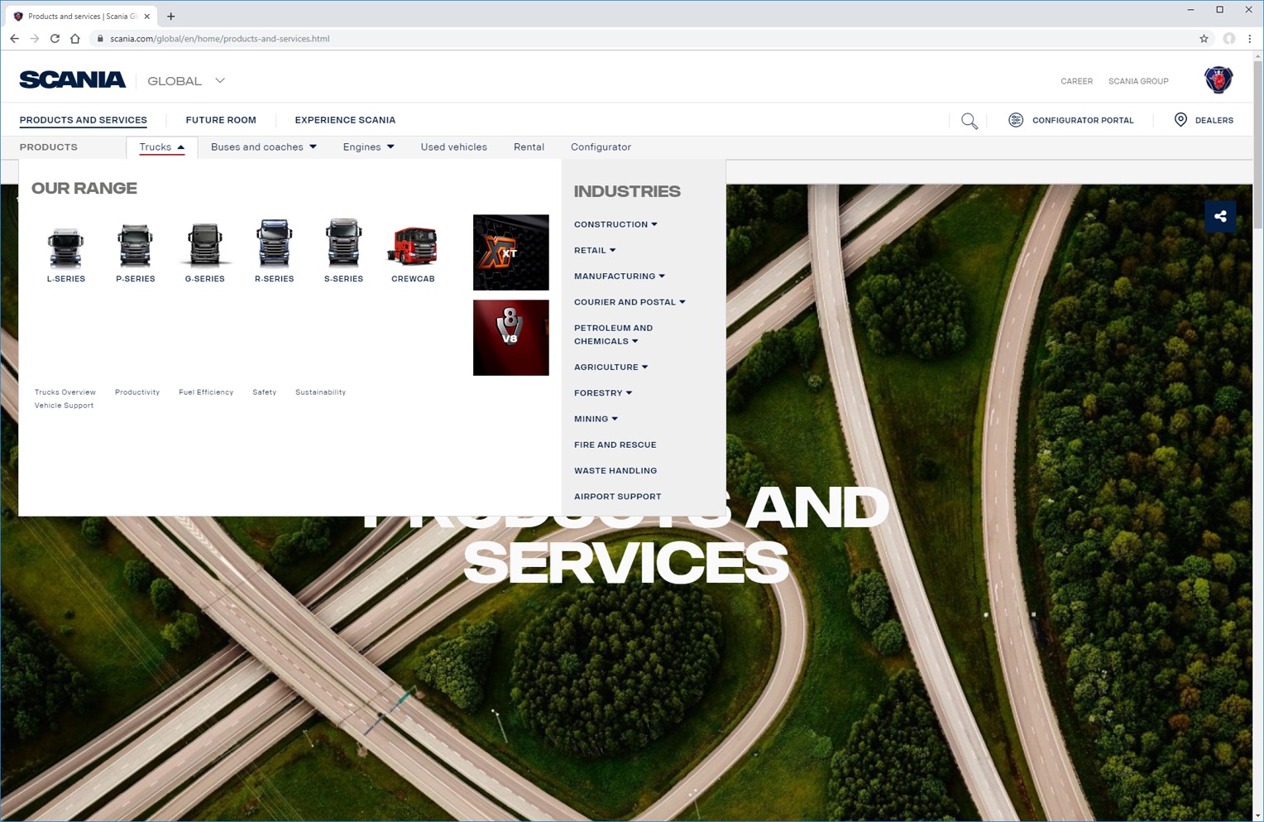Open the search magnifier icon

[970, 121]
